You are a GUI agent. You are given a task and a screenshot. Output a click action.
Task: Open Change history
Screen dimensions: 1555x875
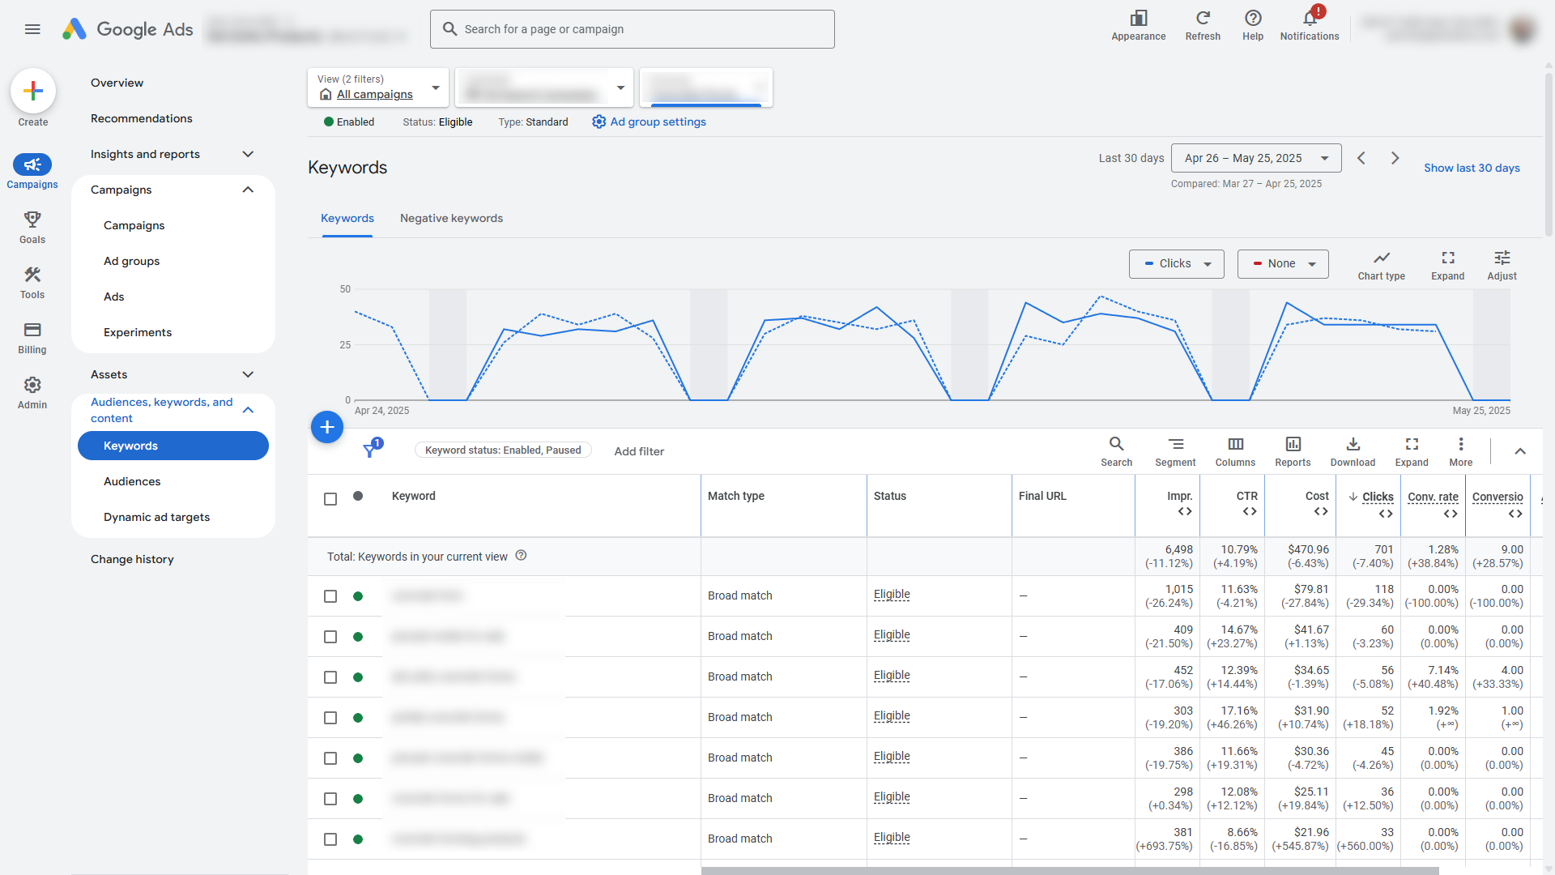click(x=132, y=559)
